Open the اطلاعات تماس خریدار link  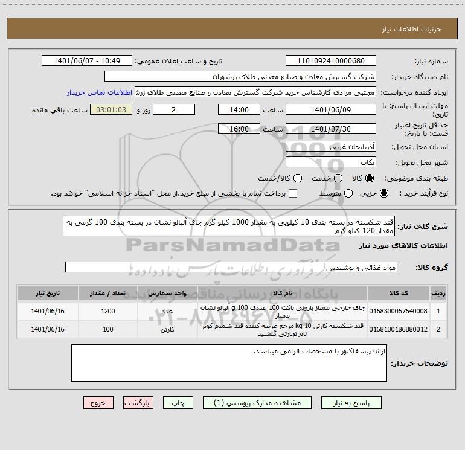[x=100, y=92]
